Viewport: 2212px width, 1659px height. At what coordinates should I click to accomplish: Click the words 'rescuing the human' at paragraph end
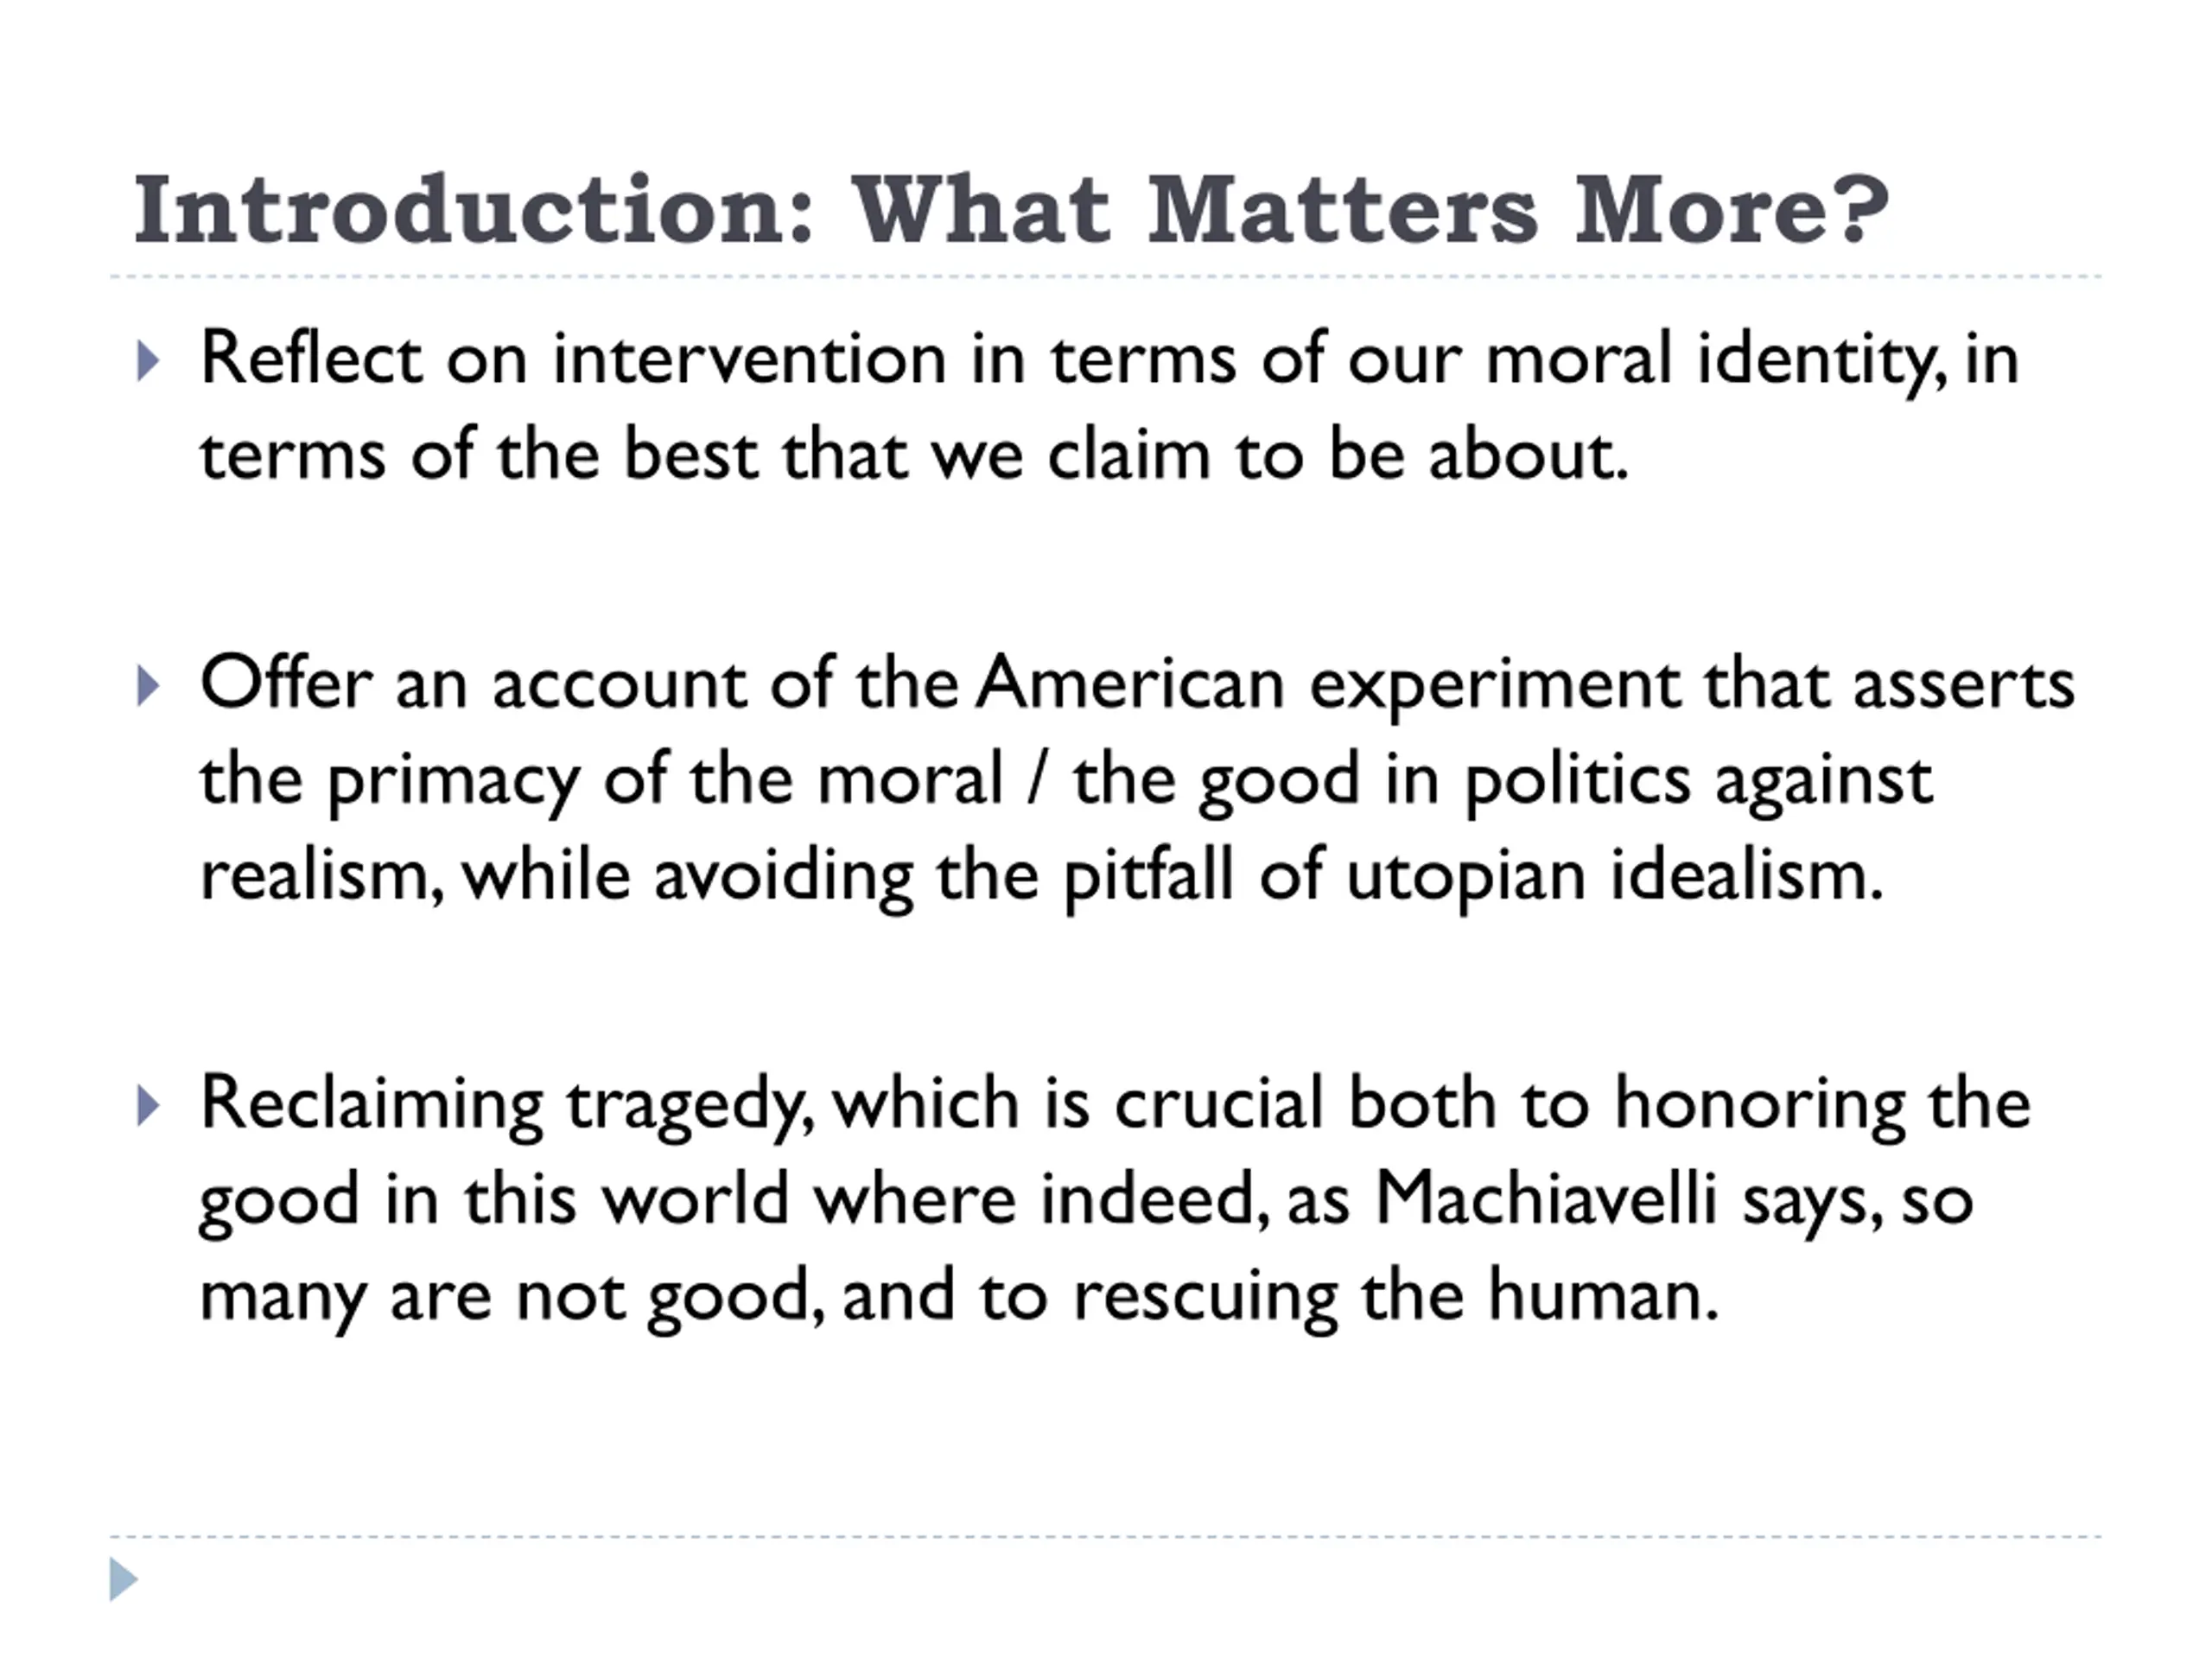point(1396,1296)
